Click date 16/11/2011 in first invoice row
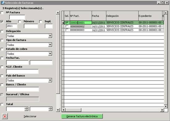The width and height of the screenshot is (170, 121). [x=99, y=23]
